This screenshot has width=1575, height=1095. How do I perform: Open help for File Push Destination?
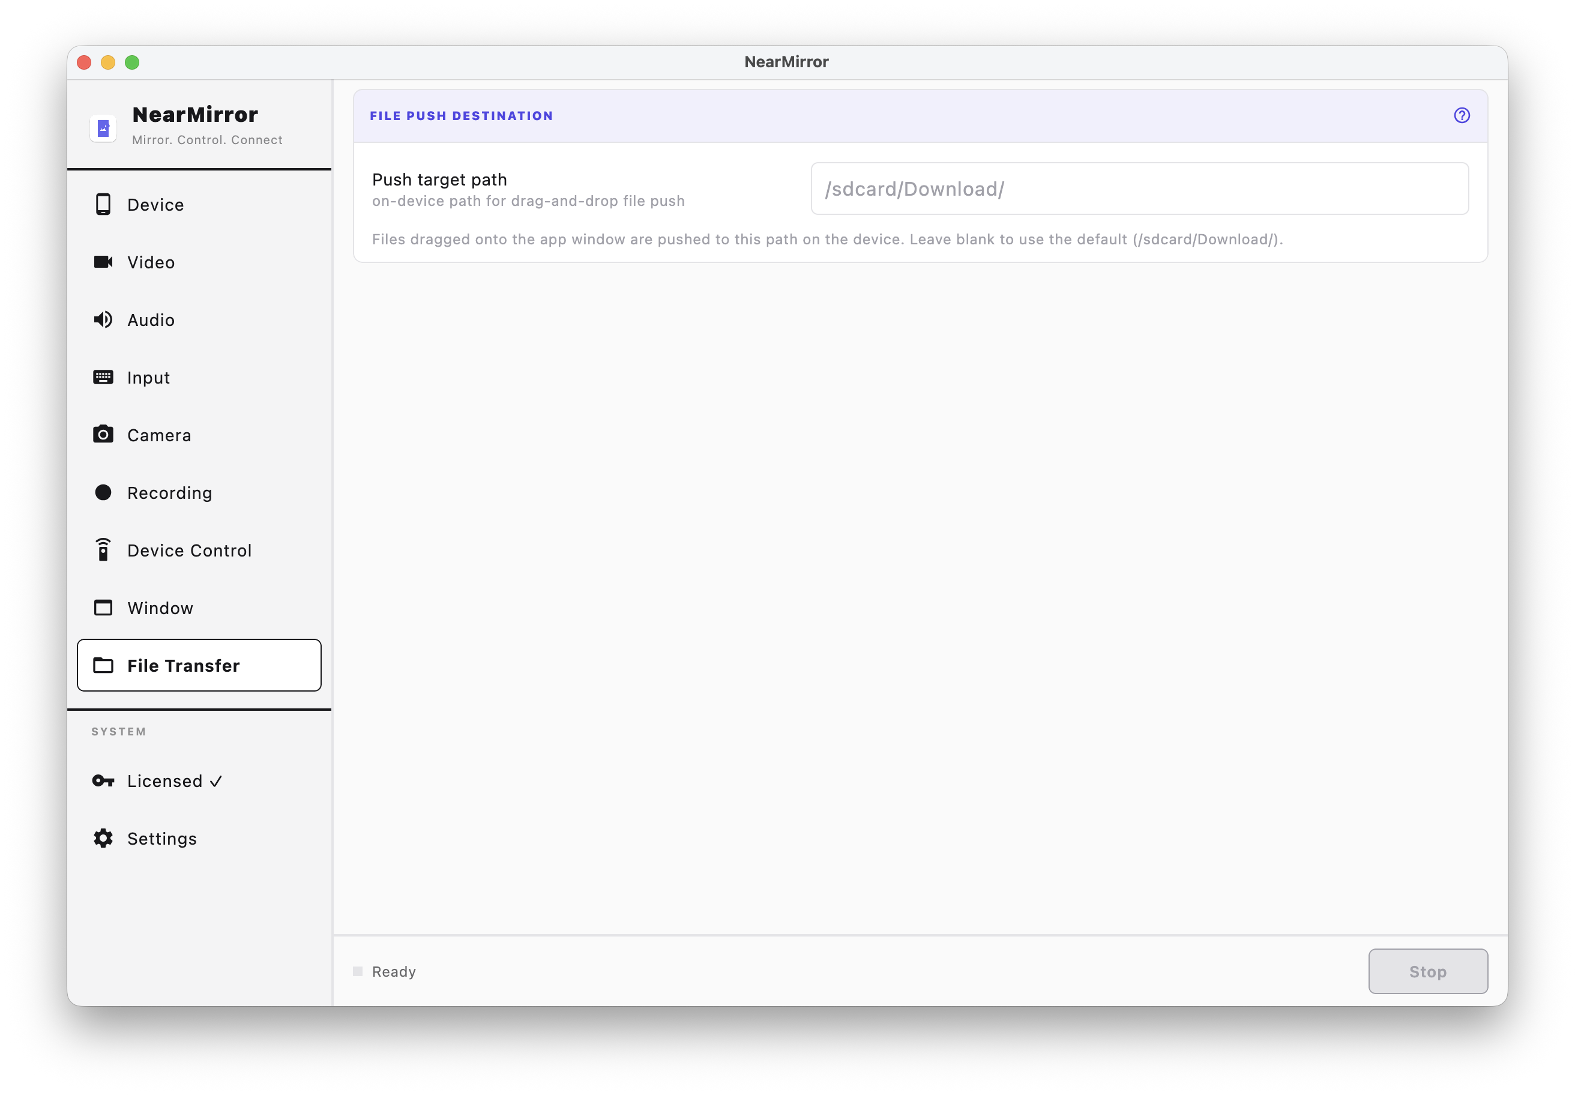pyautogui.click(x=1463, y=115)
